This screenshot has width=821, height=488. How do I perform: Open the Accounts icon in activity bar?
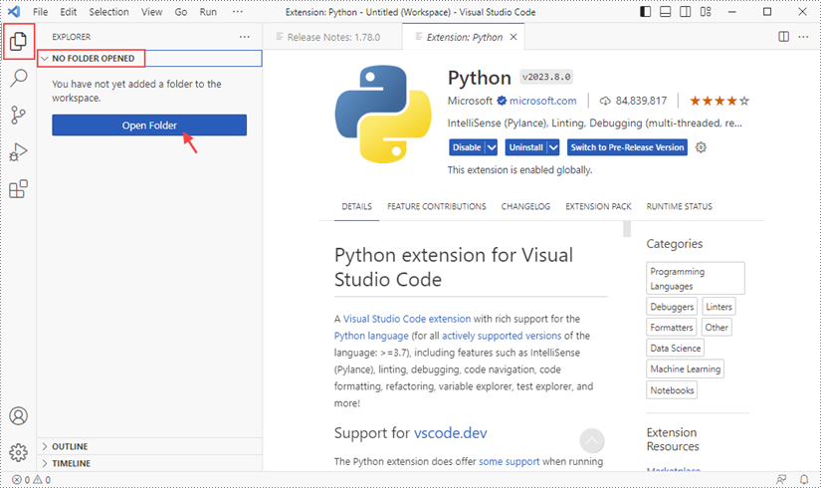click(18, 416)
